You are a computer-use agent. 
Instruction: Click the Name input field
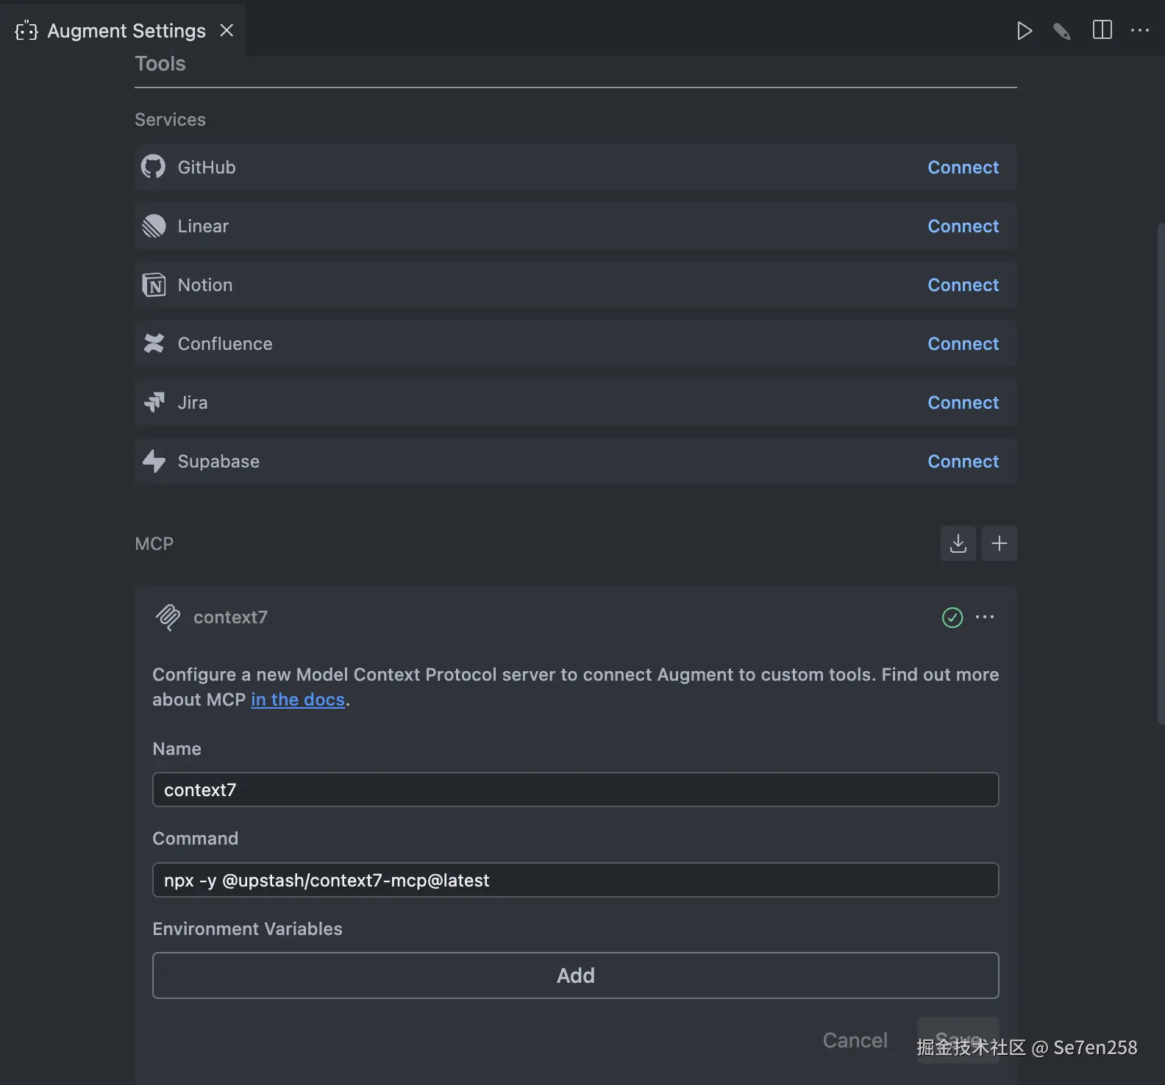tap(575, 789)
